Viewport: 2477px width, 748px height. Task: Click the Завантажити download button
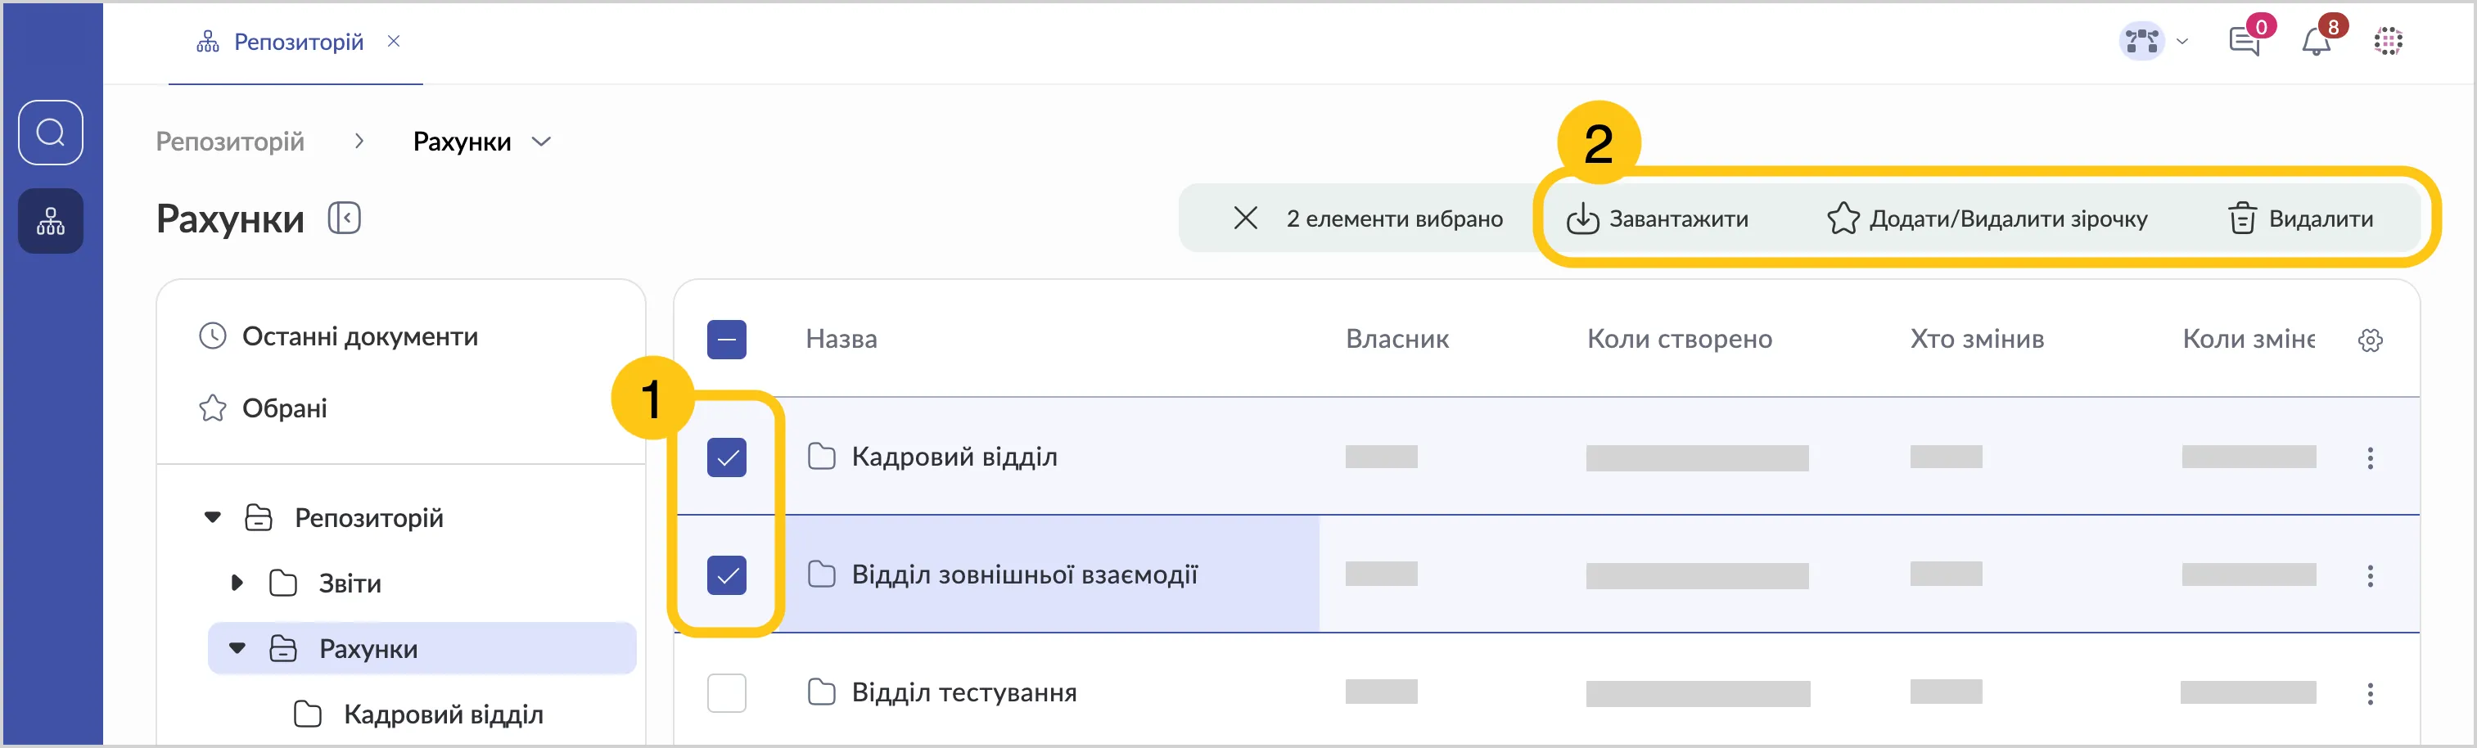pyautogui.click(x=1658, y=219)
